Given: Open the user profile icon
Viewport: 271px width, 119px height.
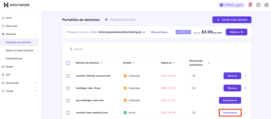Looking at the screenshot, I should 266,5.
